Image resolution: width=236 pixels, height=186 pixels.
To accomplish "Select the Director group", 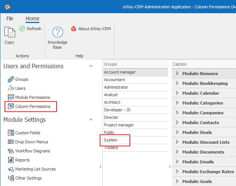I will [136, 117].
